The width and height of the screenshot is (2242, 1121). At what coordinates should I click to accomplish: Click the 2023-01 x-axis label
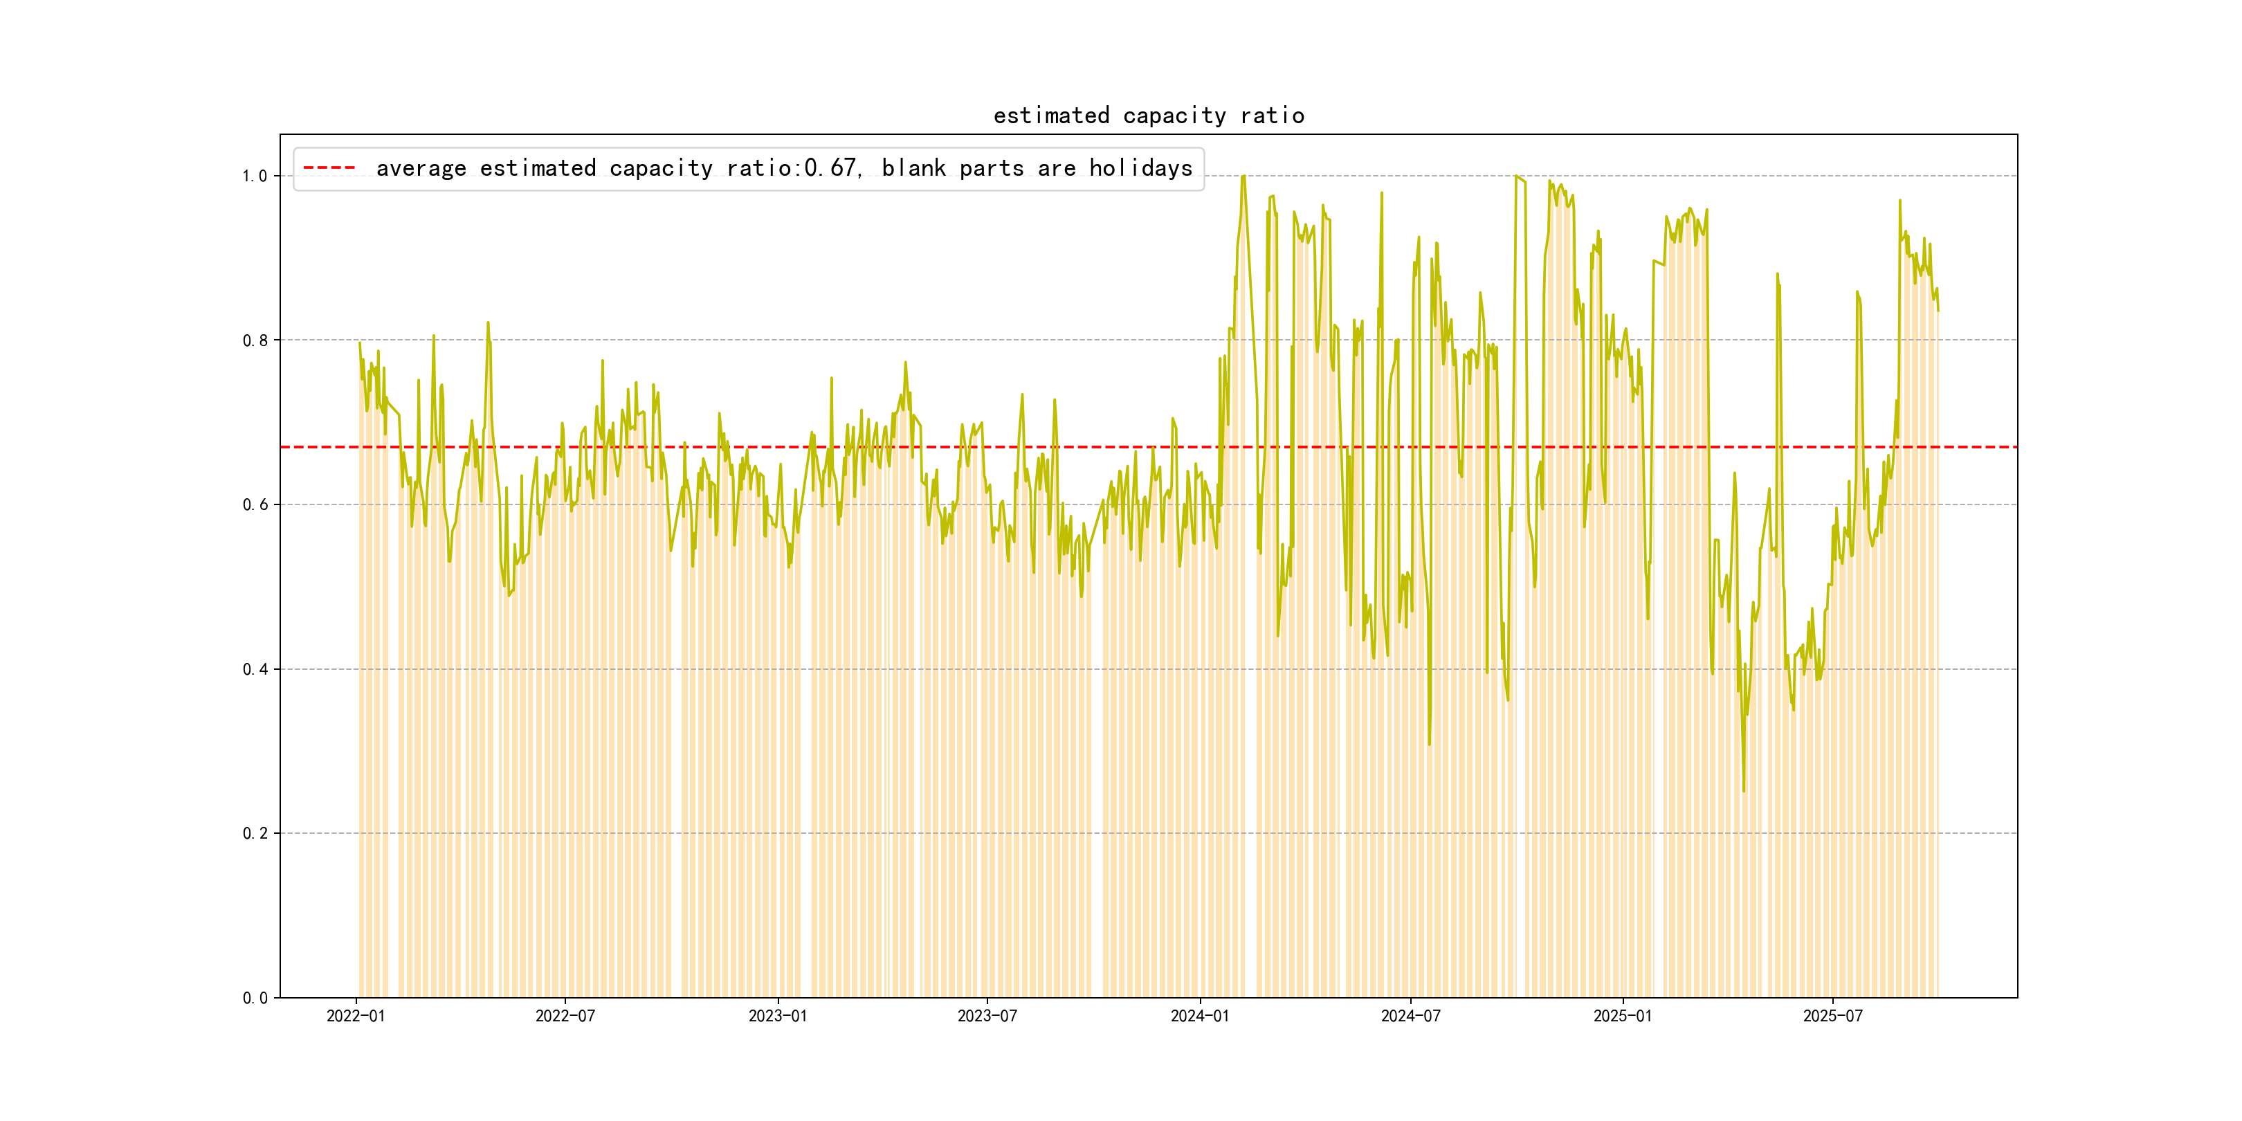coord(777,1016)
